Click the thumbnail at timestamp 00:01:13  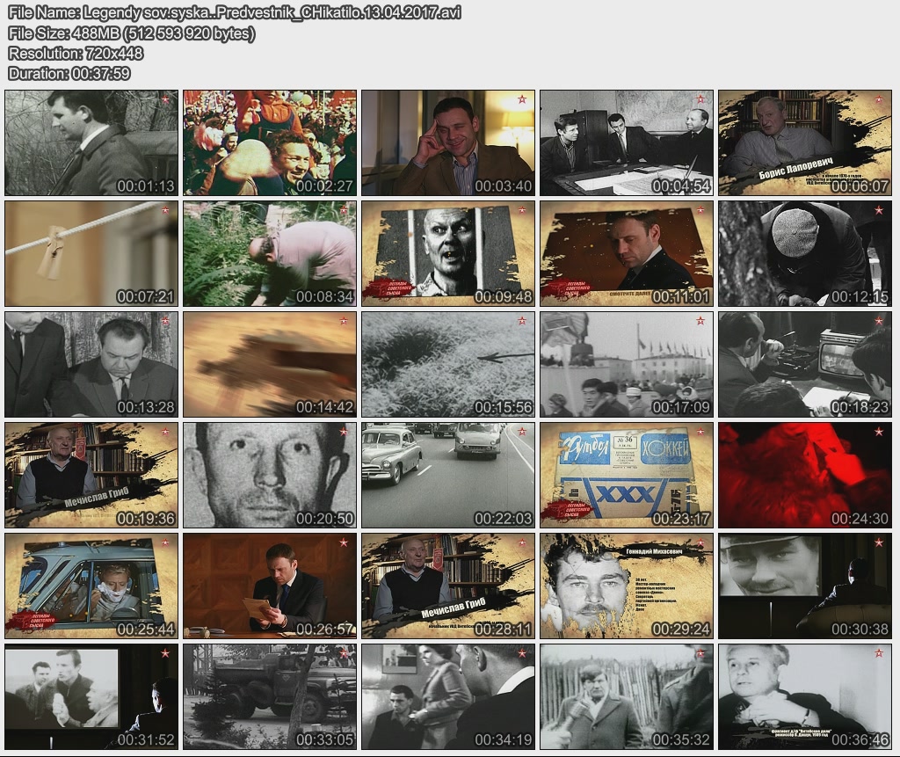(x=91, y=142)
